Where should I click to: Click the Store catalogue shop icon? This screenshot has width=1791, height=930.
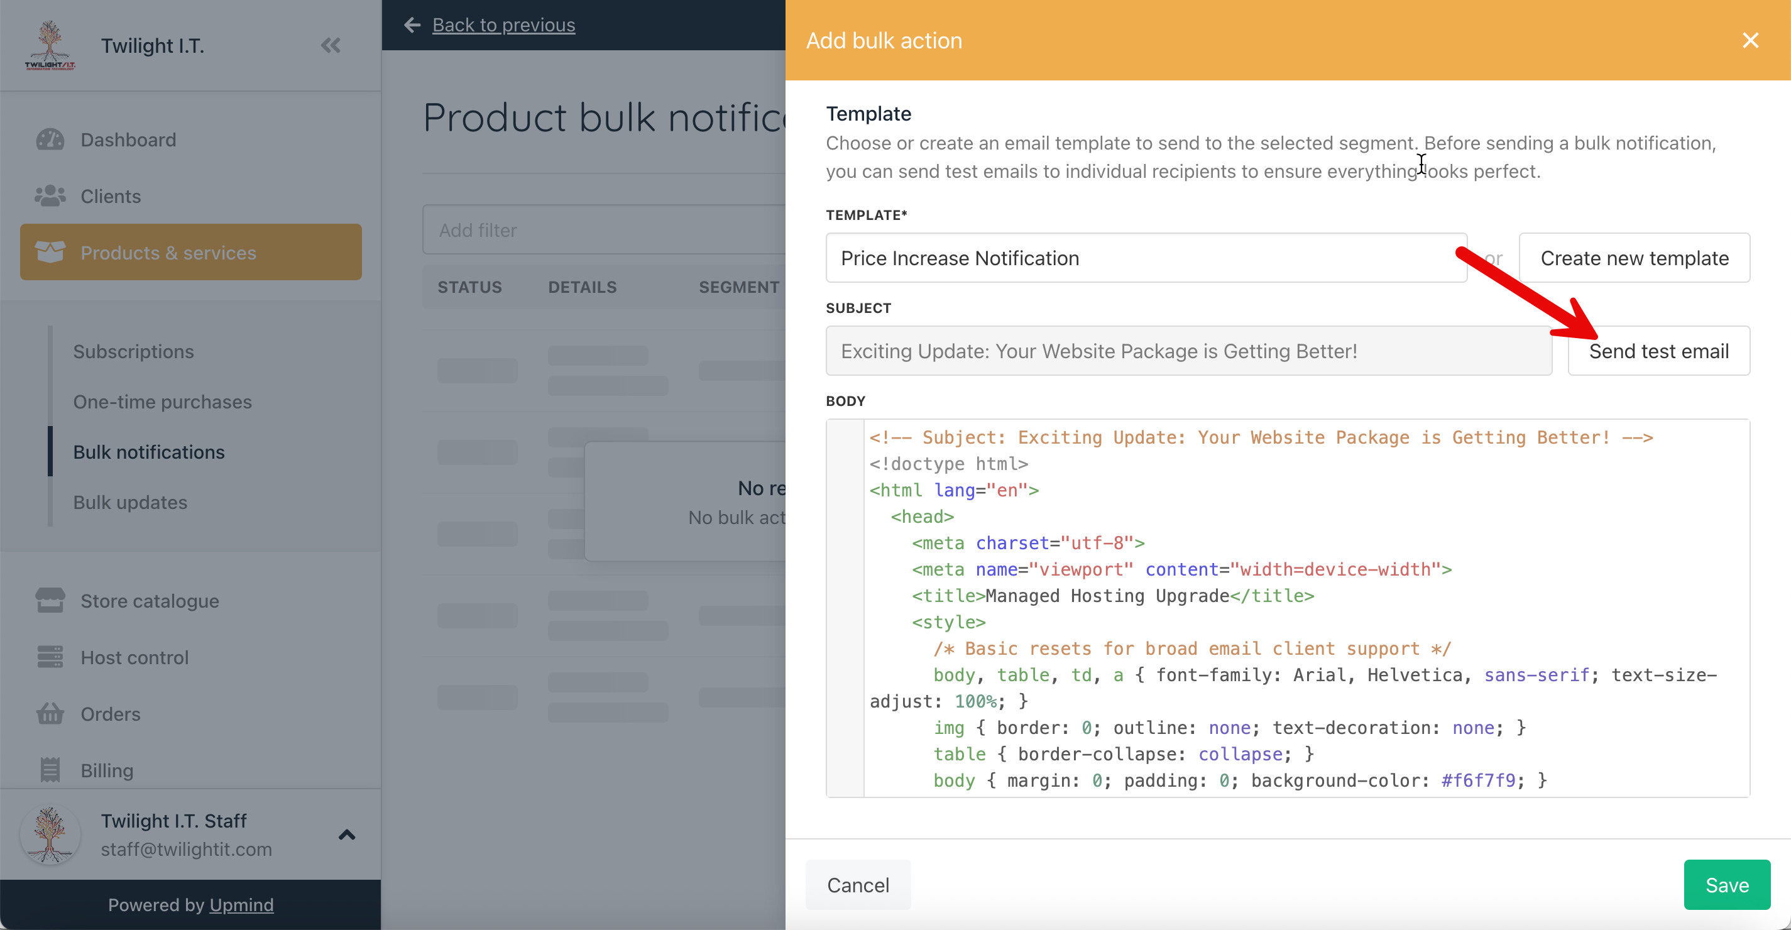click(50, 601)
